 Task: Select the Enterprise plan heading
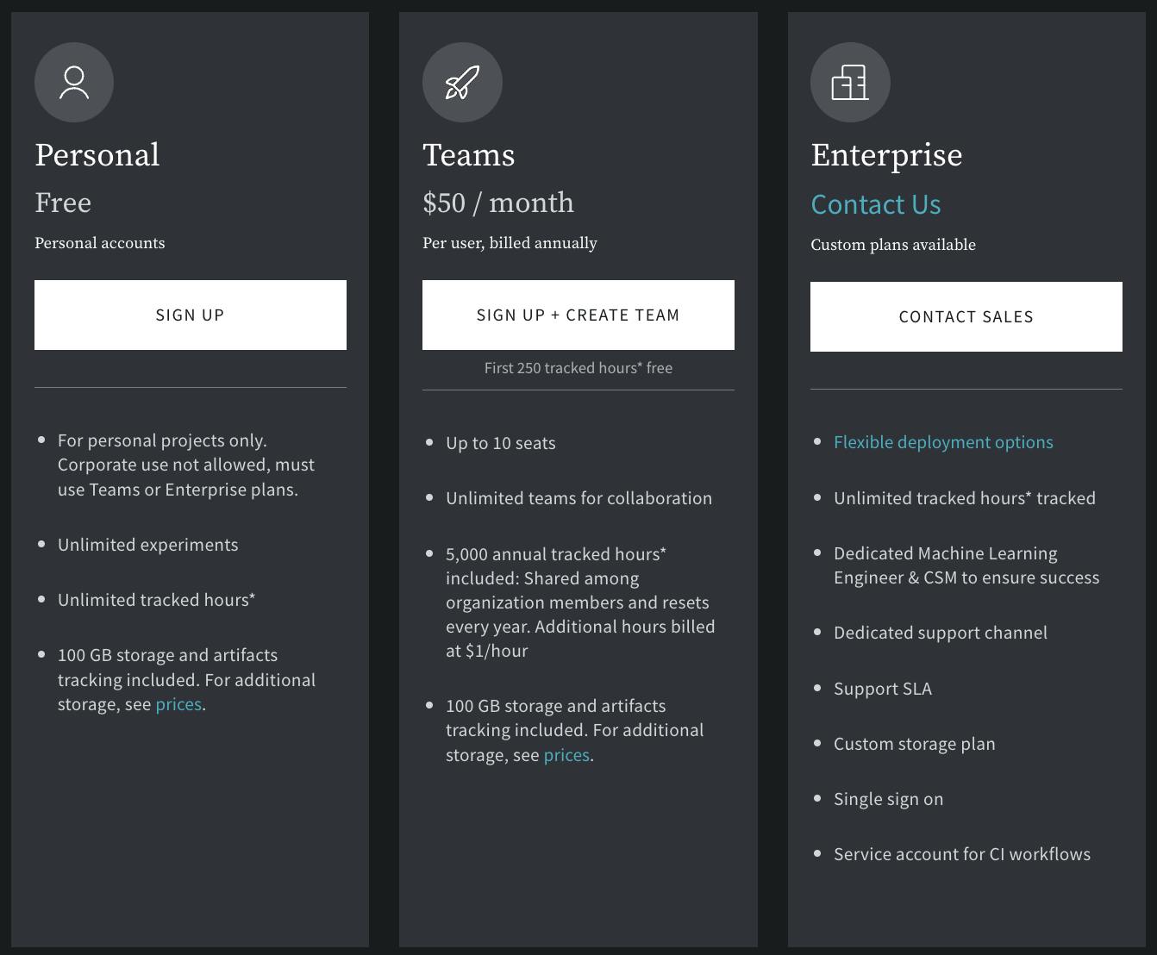pos(886,155)
